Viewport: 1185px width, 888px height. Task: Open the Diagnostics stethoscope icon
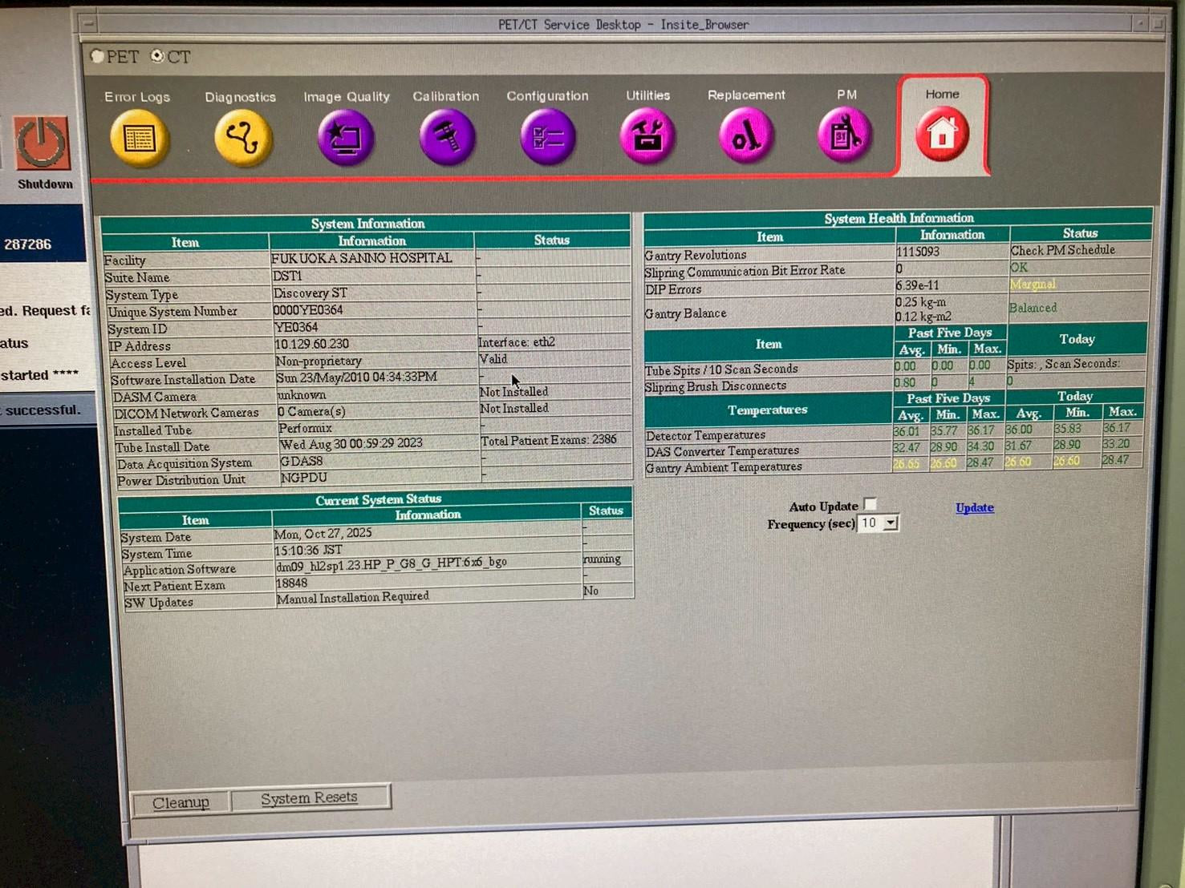pyautogui.click(x=241, y=139)
